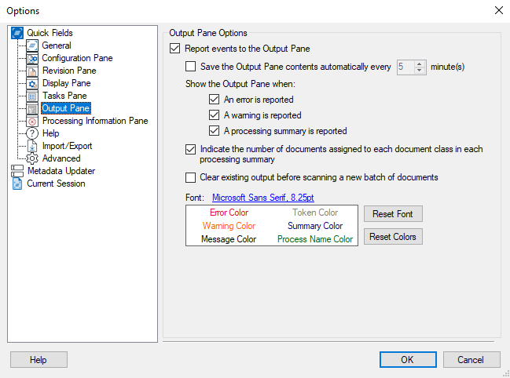Click the Reset Font button
Viewport: 510px width, 378px height.
(x=393, y=214)
